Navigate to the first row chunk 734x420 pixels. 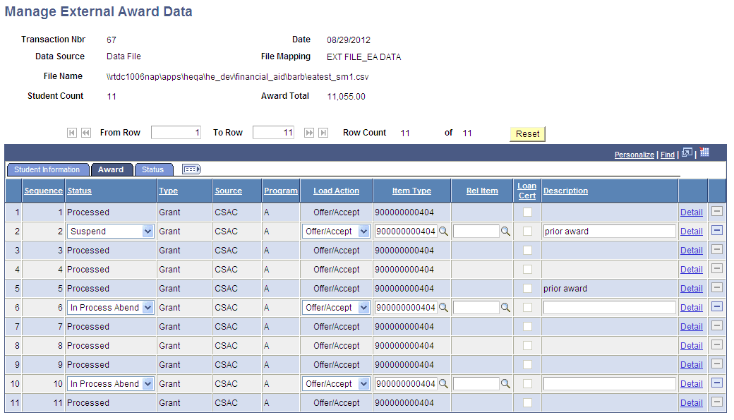[71, 132]
